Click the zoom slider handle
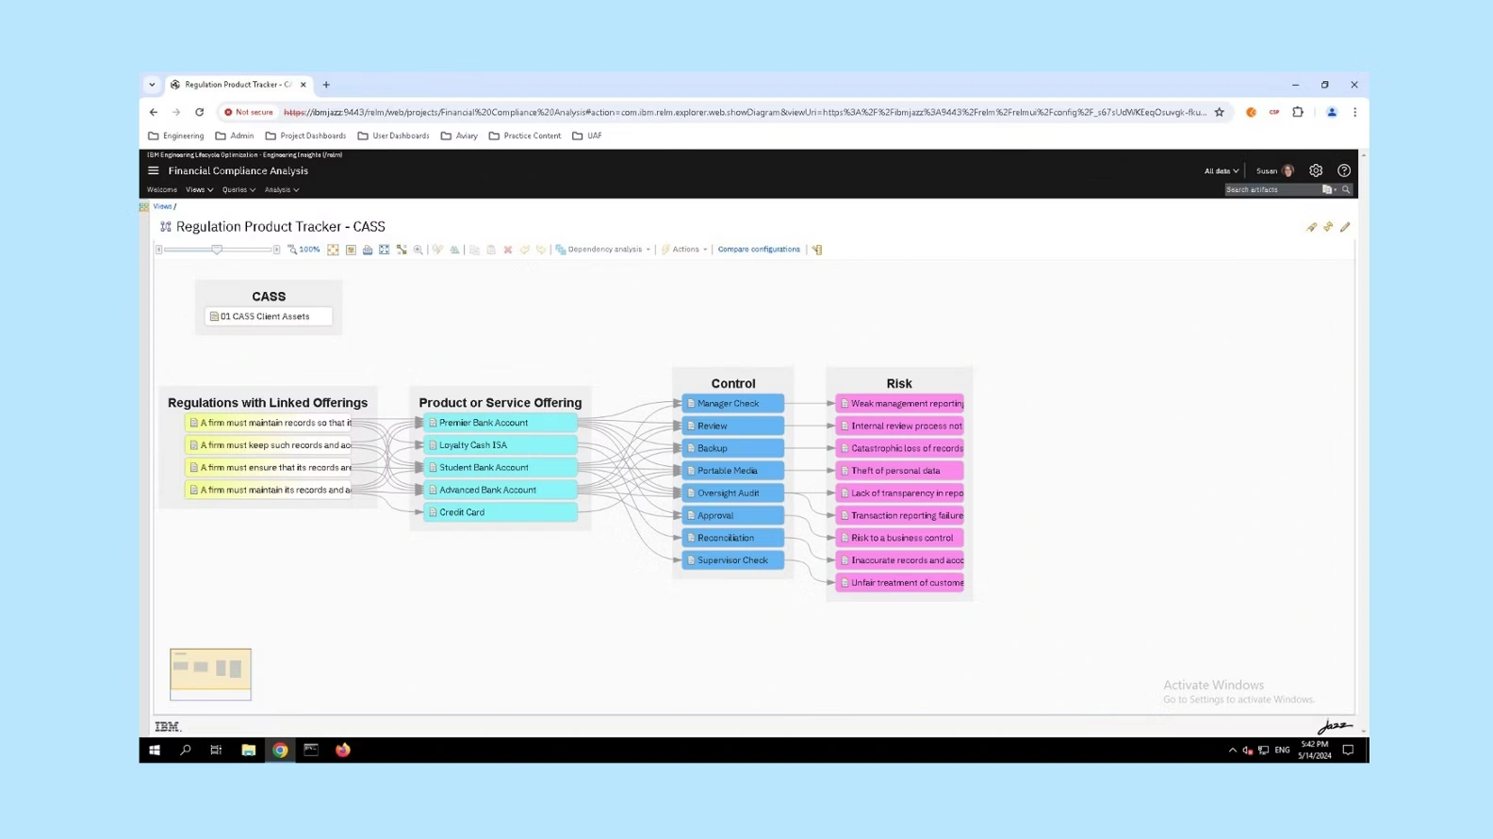Viewport: 1493px width, 839px height. tap(217, 250)
